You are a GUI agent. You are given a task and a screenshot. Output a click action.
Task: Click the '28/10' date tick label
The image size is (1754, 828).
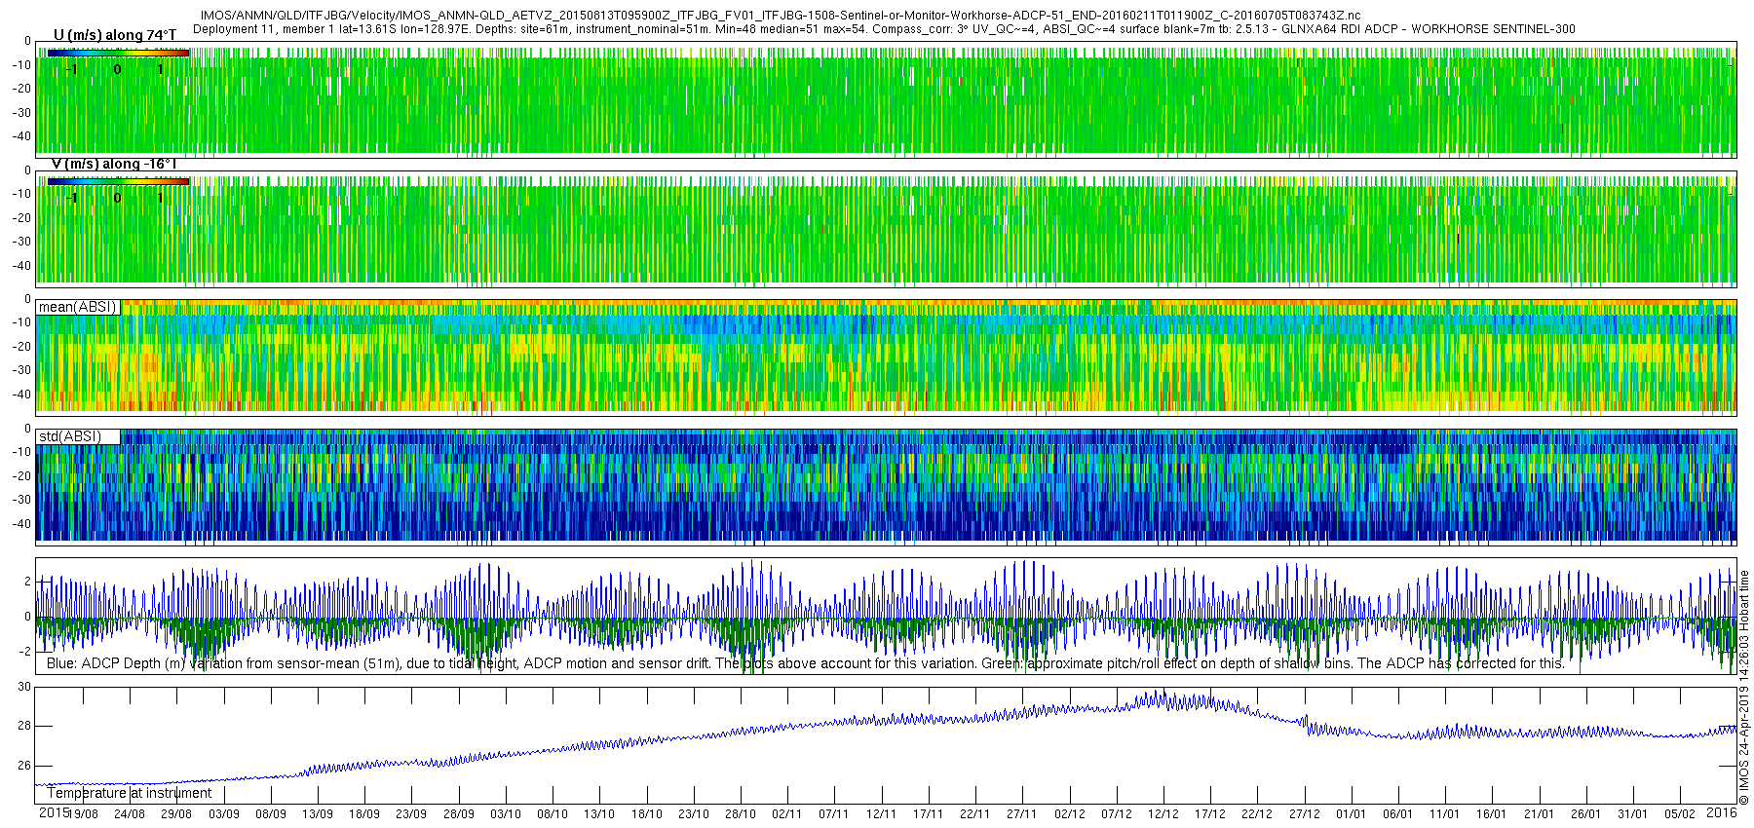[741, 814]
